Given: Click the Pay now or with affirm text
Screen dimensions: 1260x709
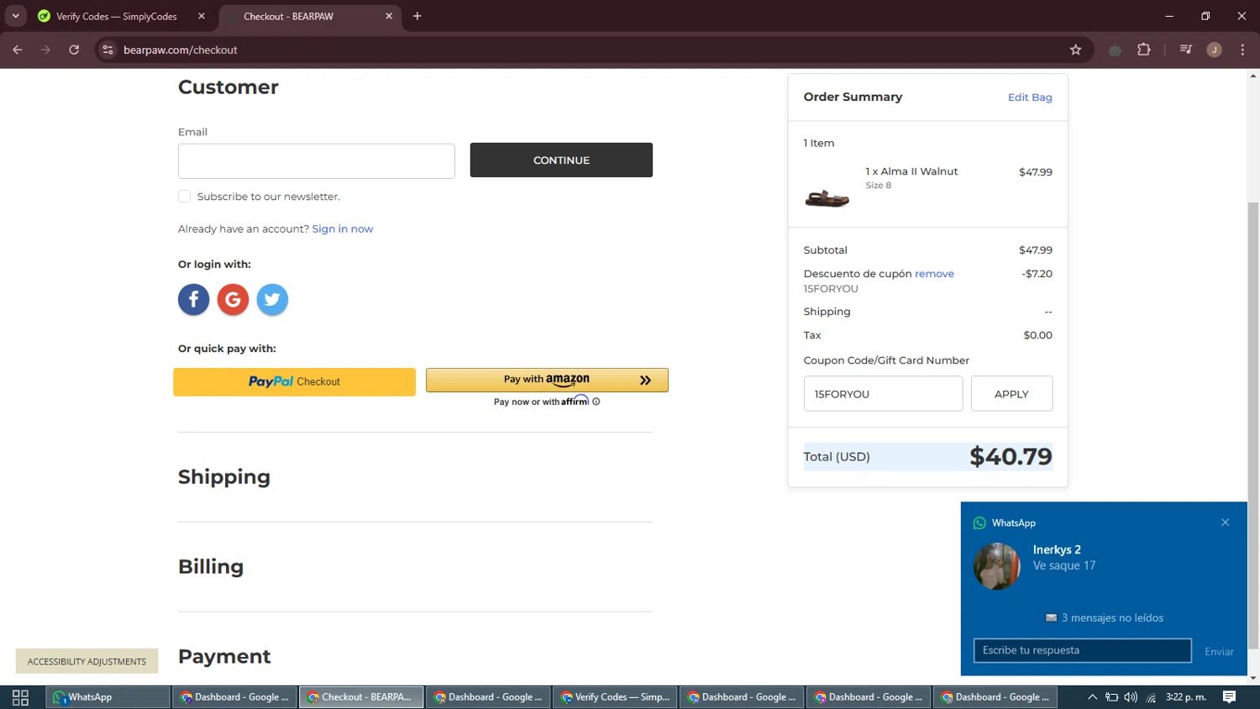Looking at the screenshot, I should [x=541, y=402].
